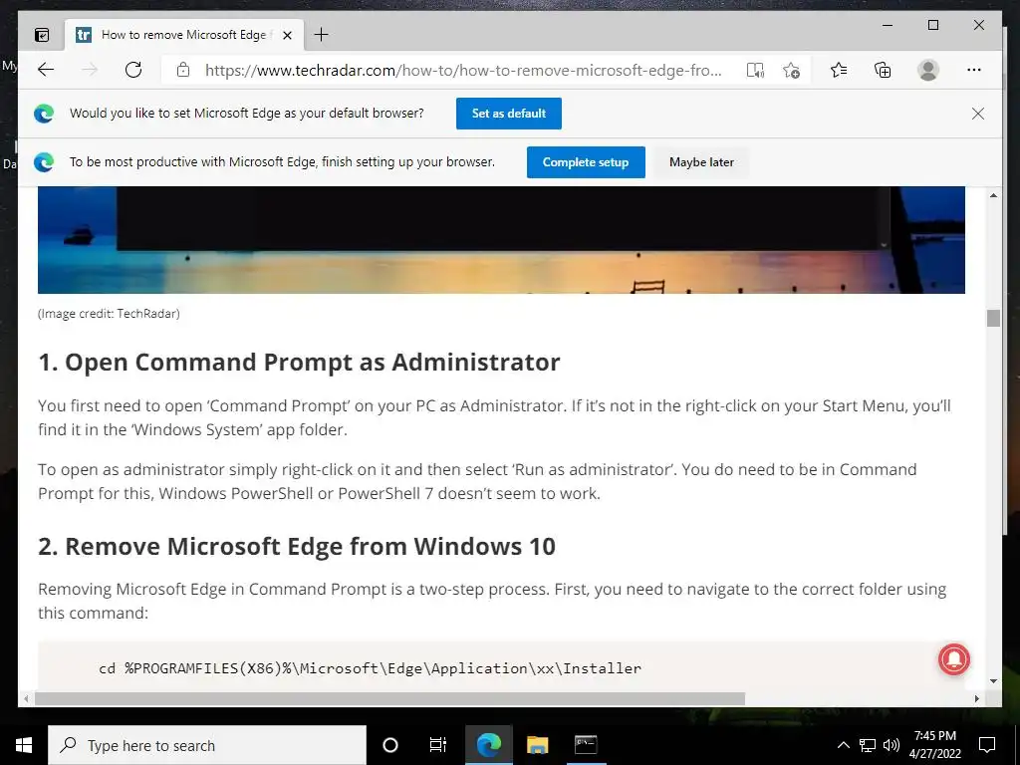Show hidden tray icons chevron
Image resolution: width=1020 pixels, height=765 pixels.
tap(843, 745)
